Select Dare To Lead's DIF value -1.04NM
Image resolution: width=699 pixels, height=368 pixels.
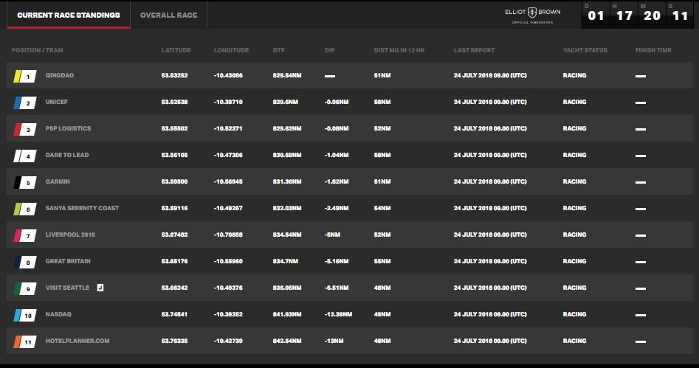tap(337, 155)
